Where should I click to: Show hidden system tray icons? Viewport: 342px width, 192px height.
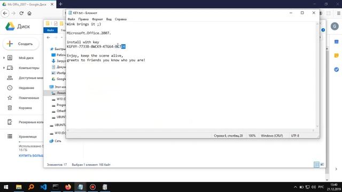point(295,187)
